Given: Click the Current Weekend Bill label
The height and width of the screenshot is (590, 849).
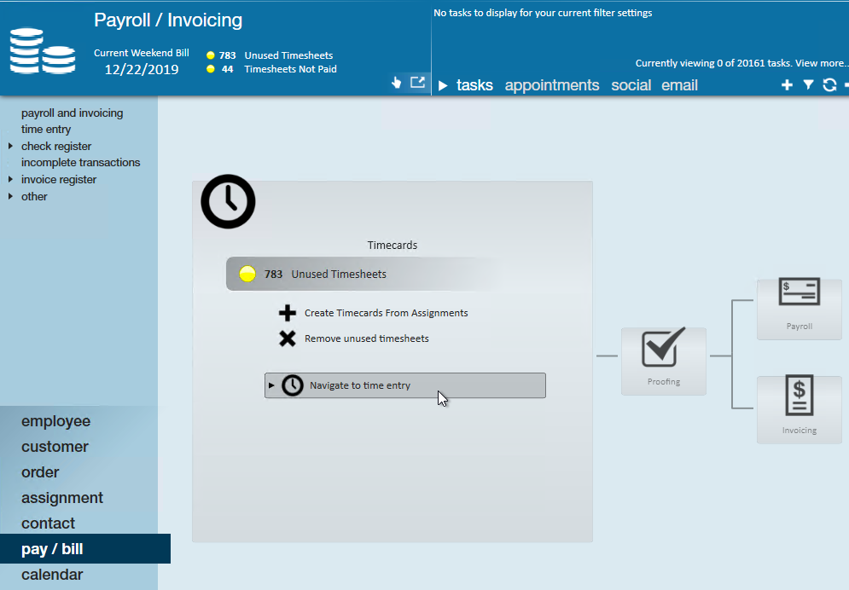Looking at the screenshot, I should (x=142, y=53).
